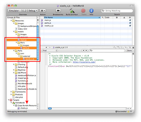Collapse the HelloWorld target
Viewport: 141px width, 122px height.
tap(11, 103)
